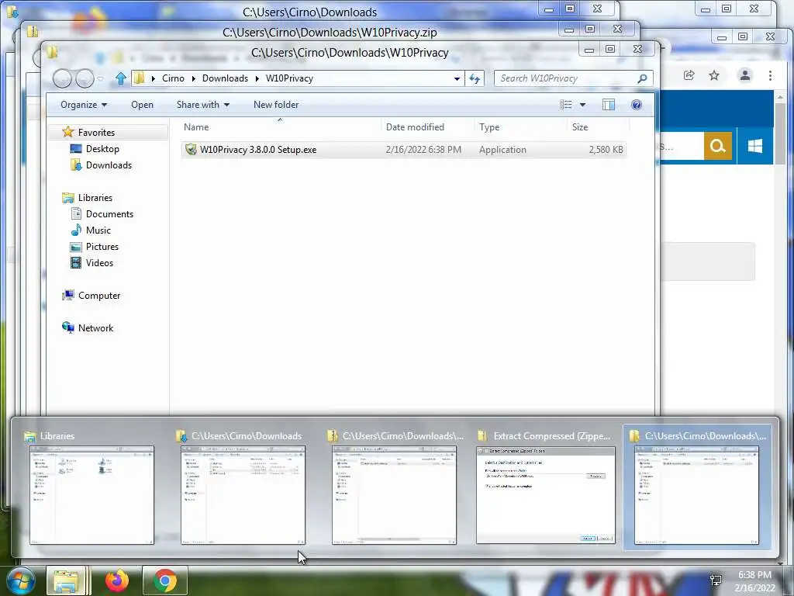This screenshot has width=794, height=596.
Task: Open the Chrome three-dot menu
Action: pyautogui.click(x=770, y=75)
